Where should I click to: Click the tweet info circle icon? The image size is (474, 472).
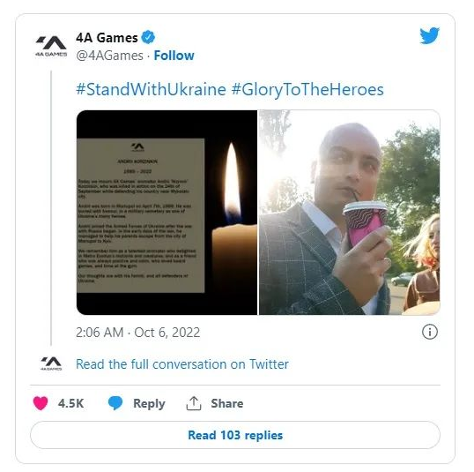click(430, 332)
